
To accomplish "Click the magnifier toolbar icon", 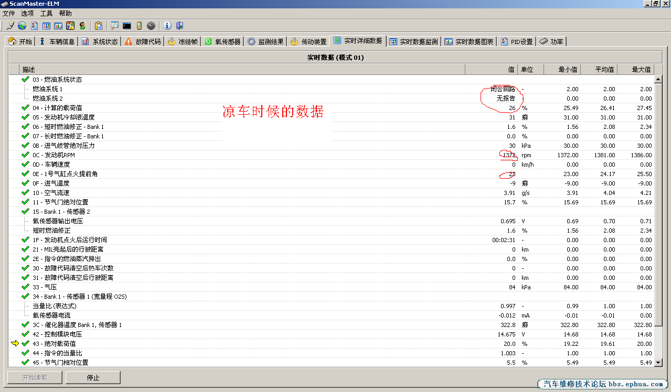I will (114, 26).
